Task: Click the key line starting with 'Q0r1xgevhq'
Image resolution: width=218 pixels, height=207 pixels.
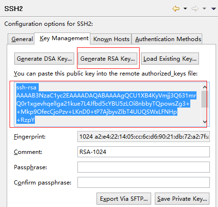Action: (103, 104)
